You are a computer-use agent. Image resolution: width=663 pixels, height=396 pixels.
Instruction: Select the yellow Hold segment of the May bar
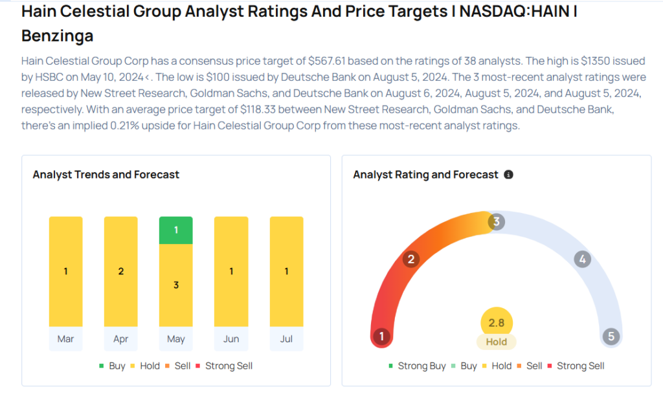tap(176, 285)
